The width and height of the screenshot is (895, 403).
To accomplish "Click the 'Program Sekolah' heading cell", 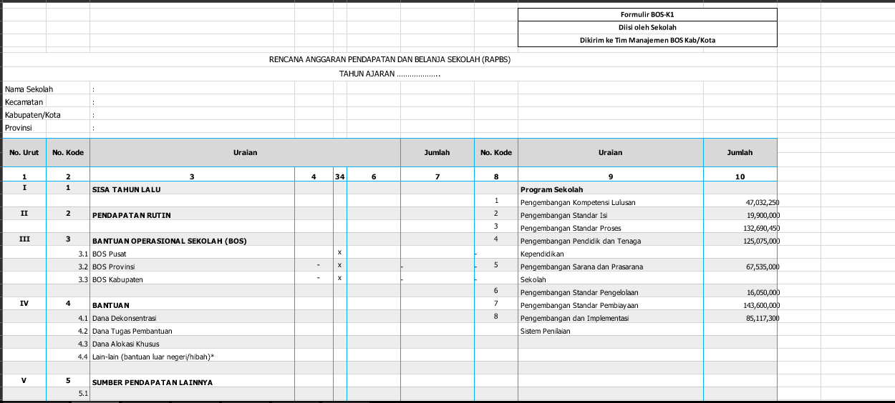I will (611, 189).
